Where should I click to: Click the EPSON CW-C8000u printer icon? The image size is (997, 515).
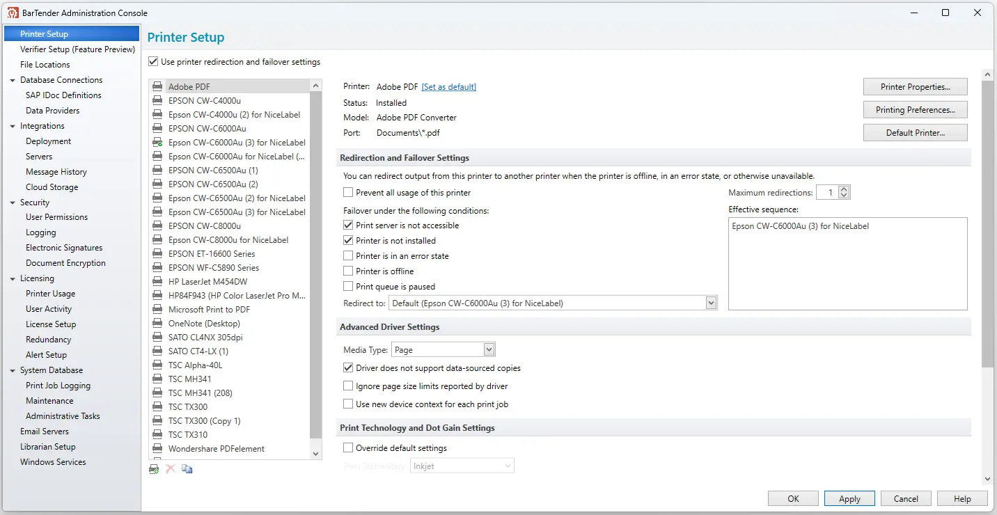click(157, 226)
